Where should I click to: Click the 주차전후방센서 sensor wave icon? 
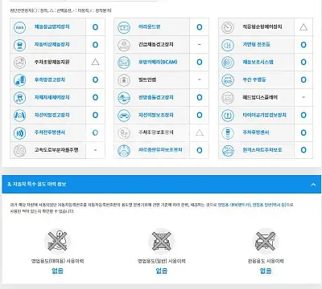click(x=19, y=133)
